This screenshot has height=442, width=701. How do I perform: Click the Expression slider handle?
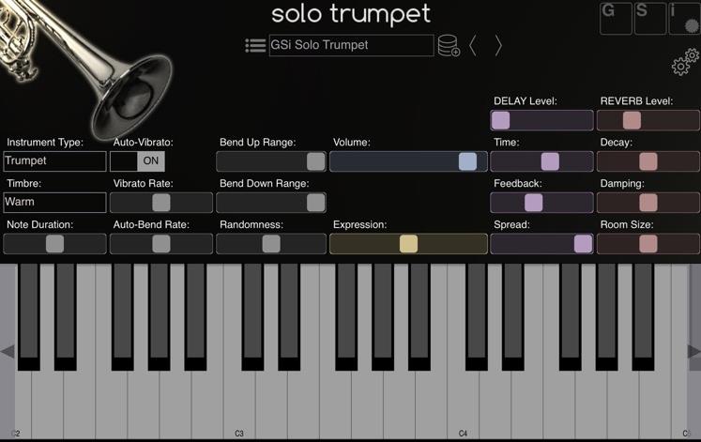click(408, 244)
